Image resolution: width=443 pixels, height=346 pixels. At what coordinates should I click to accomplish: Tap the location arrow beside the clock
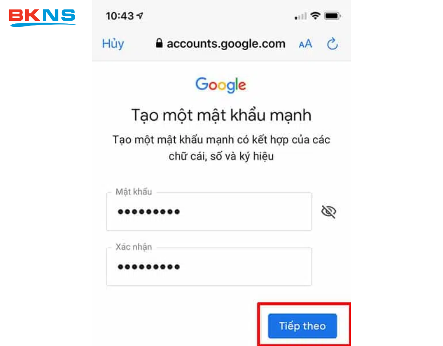140,16
